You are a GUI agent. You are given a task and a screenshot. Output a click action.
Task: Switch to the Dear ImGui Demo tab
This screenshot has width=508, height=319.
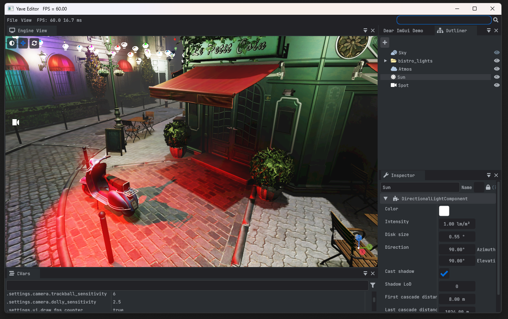[x=403, y=31]
